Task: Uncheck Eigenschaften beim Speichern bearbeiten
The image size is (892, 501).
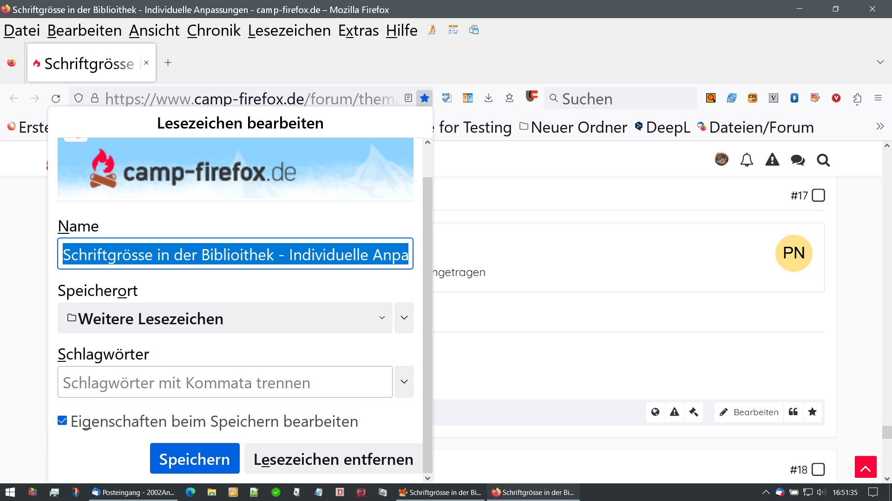Action: [62, 421]
